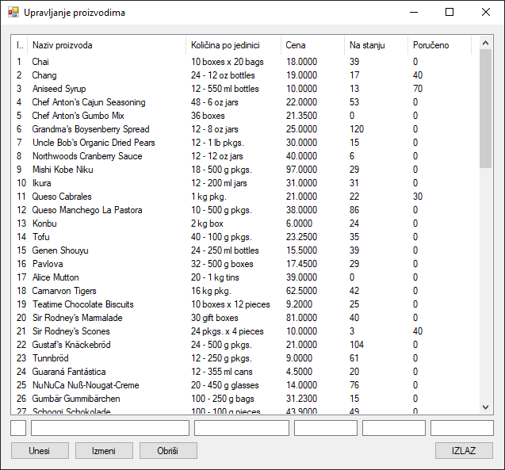Click the product name input field below the list

[109, 428]
